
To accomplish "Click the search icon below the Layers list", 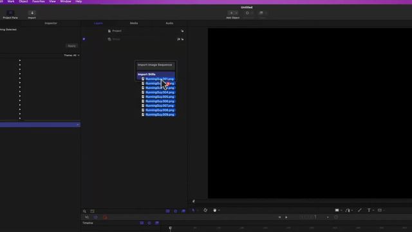I will click(84, 211).
